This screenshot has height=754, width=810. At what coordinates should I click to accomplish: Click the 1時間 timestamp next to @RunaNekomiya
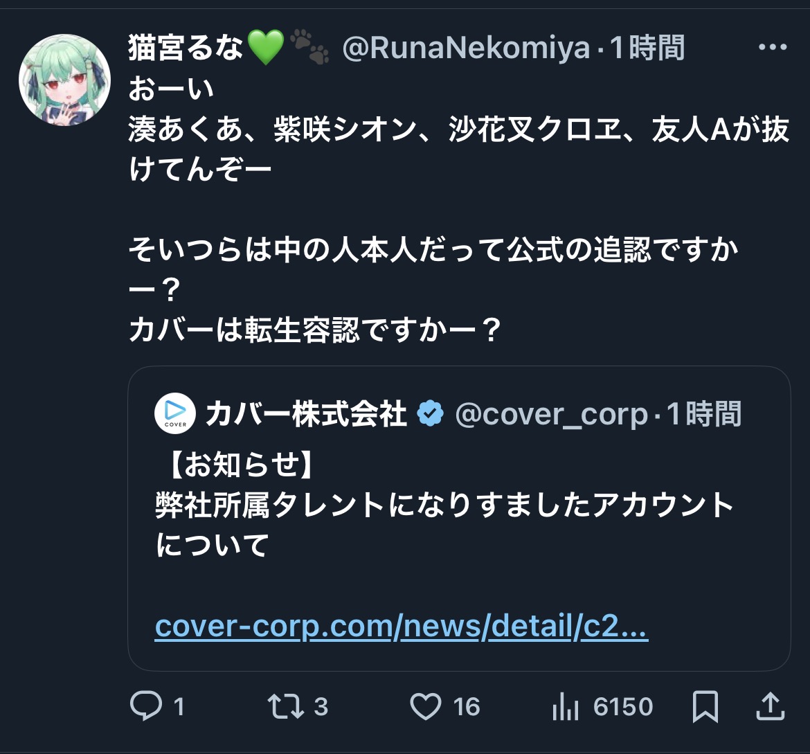[647, 48]
